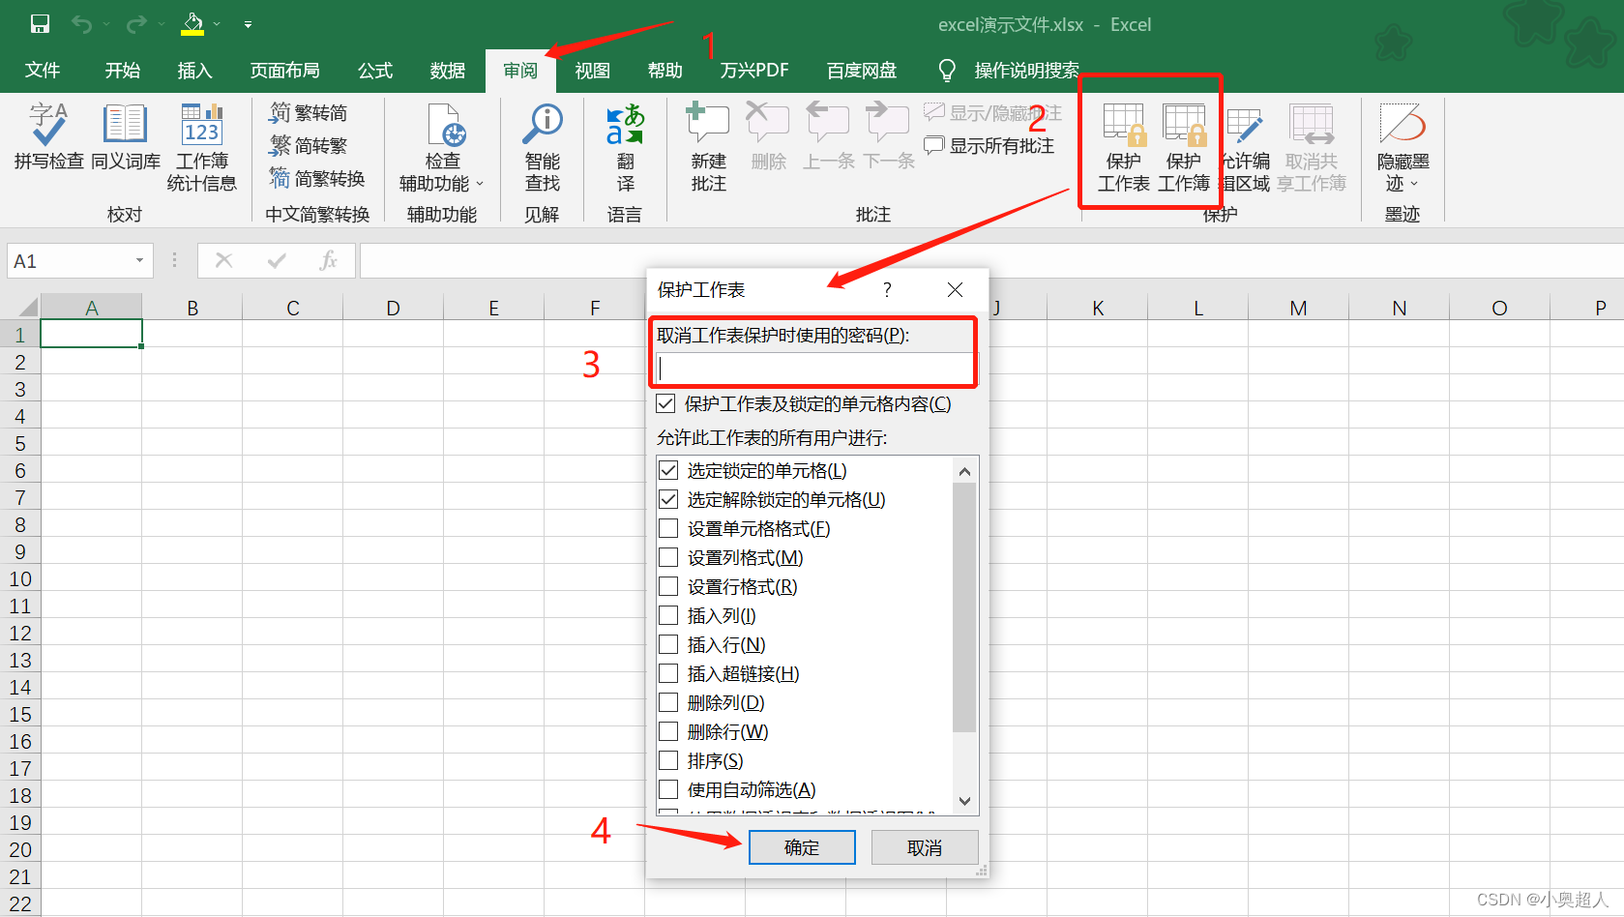Click the scroll down arrow in permissions list
Screen dimensions: 1624x917
click(964, 801)
